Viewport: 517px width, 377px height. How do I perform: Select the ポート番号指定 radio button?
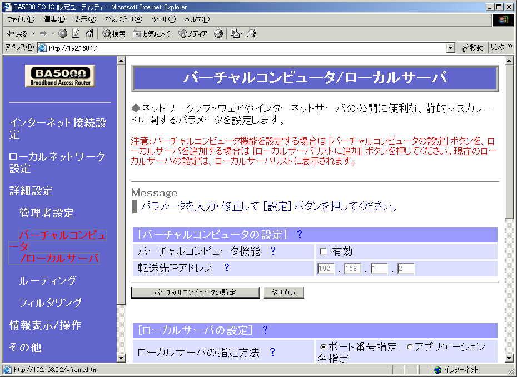click(323, 347)
